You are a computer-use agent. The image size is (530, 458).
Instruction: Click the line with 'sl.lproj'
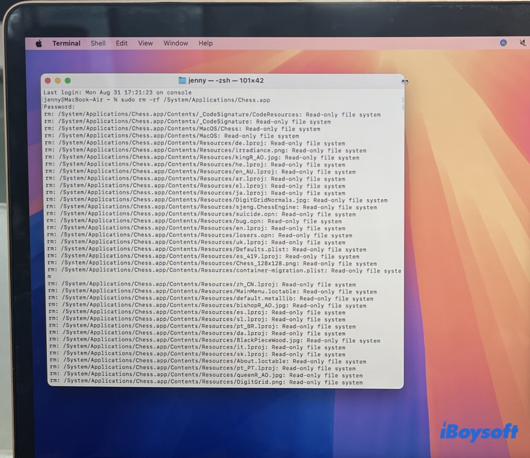196,319
